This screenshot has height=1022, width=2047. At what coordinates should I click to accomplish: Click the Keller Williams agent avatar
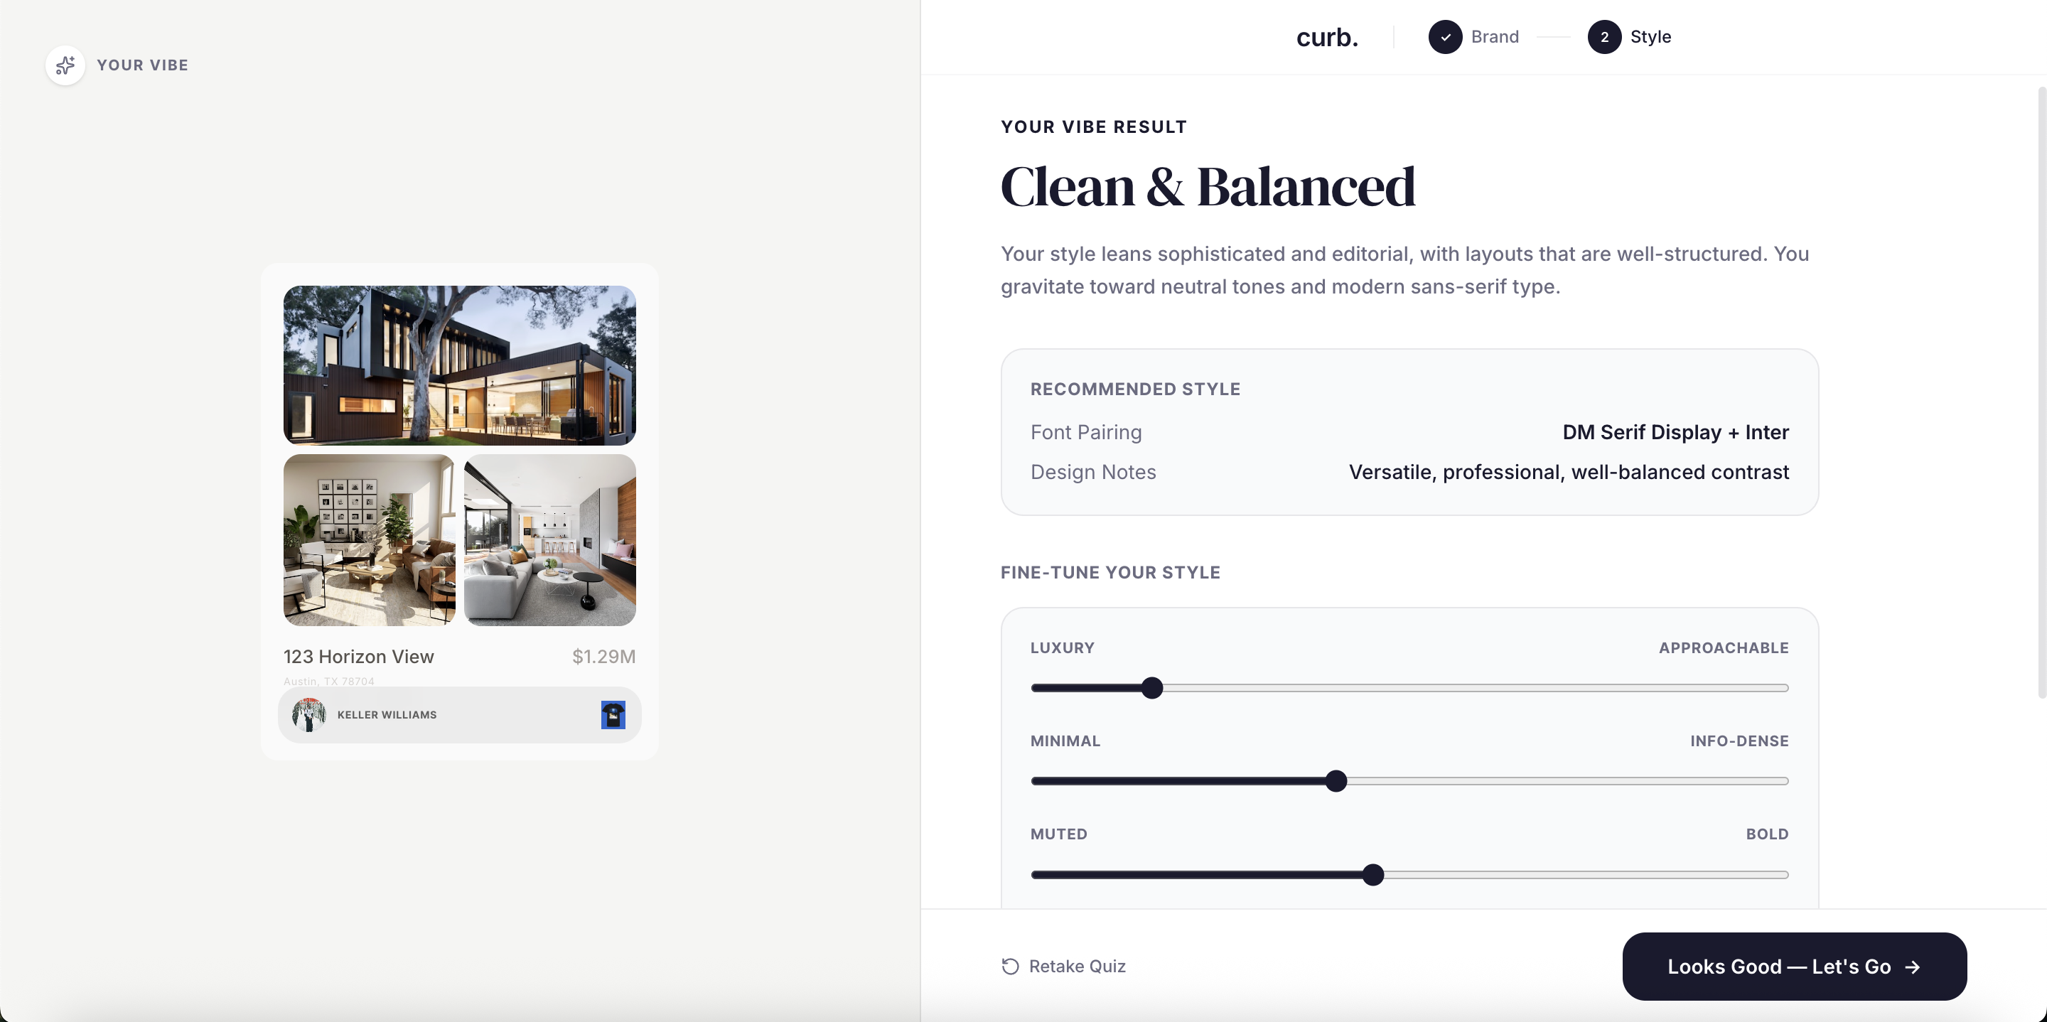point(308,714)
